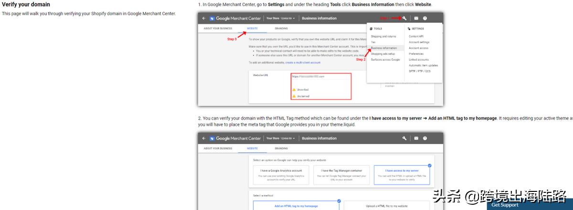
Task: Click the yellow Unclaimed warning icon
Action: [x=294, y=96]
